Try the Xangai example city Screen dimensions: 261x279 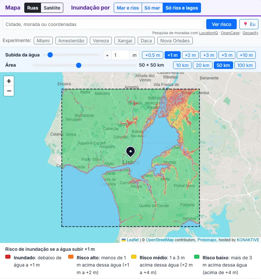[125, 41]
